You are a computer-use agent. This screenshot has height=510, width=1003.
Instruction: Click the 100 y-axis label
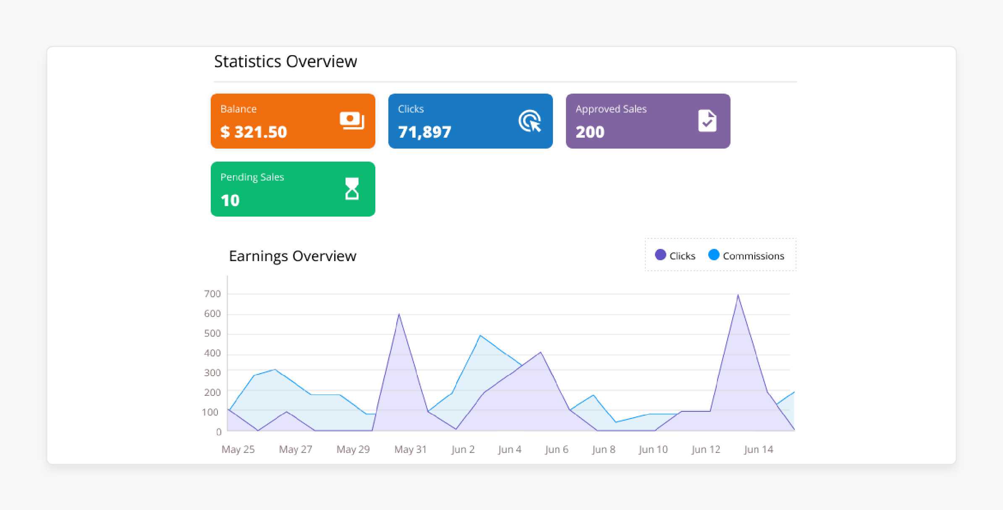click(x=210, y=412)
